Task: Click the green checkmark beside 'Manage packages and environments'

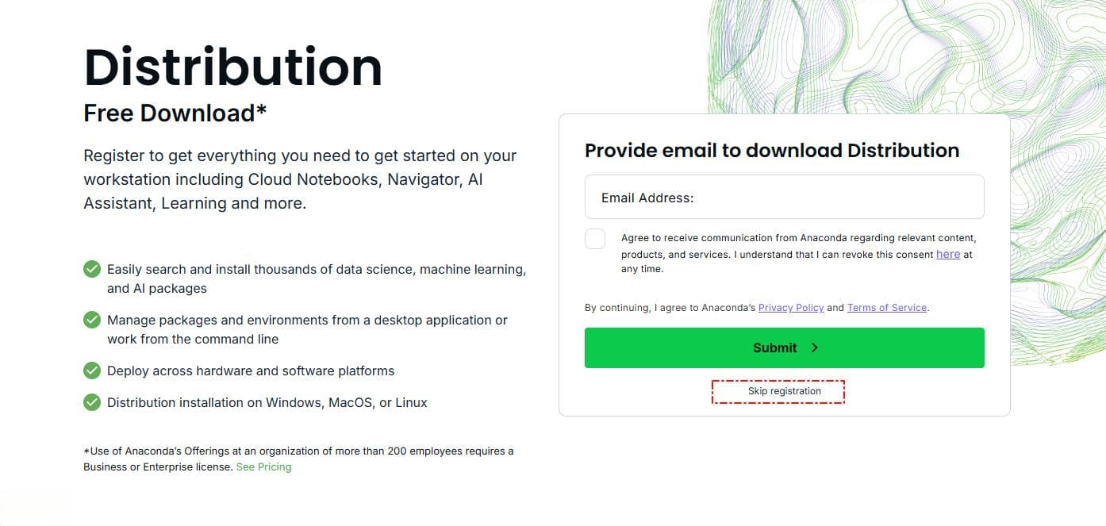Action: (92, 320)
